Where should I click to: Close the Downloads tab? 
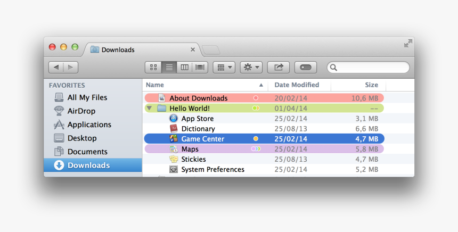(193, 49)
